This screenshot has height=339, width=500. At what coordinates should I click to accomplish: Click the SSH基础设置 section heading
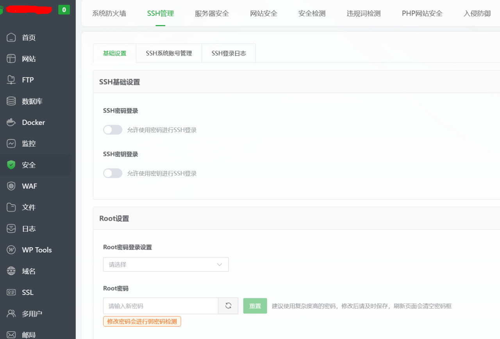click(x=120, y=82)
